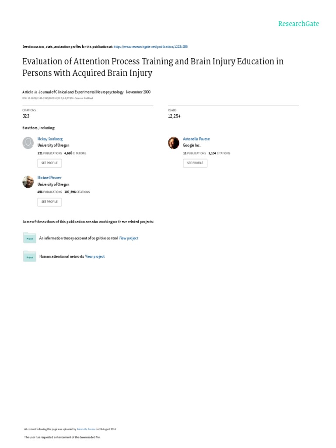Click Antonella Pavese link in upload notice
Viewport: 336px width, 448px height.
[85, 429]
